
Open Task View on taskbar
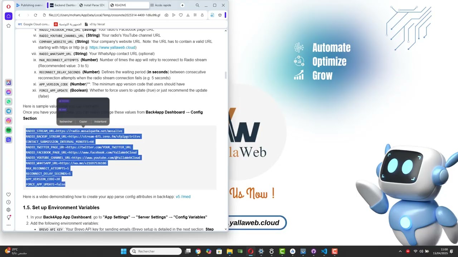[x=188, y=251]
